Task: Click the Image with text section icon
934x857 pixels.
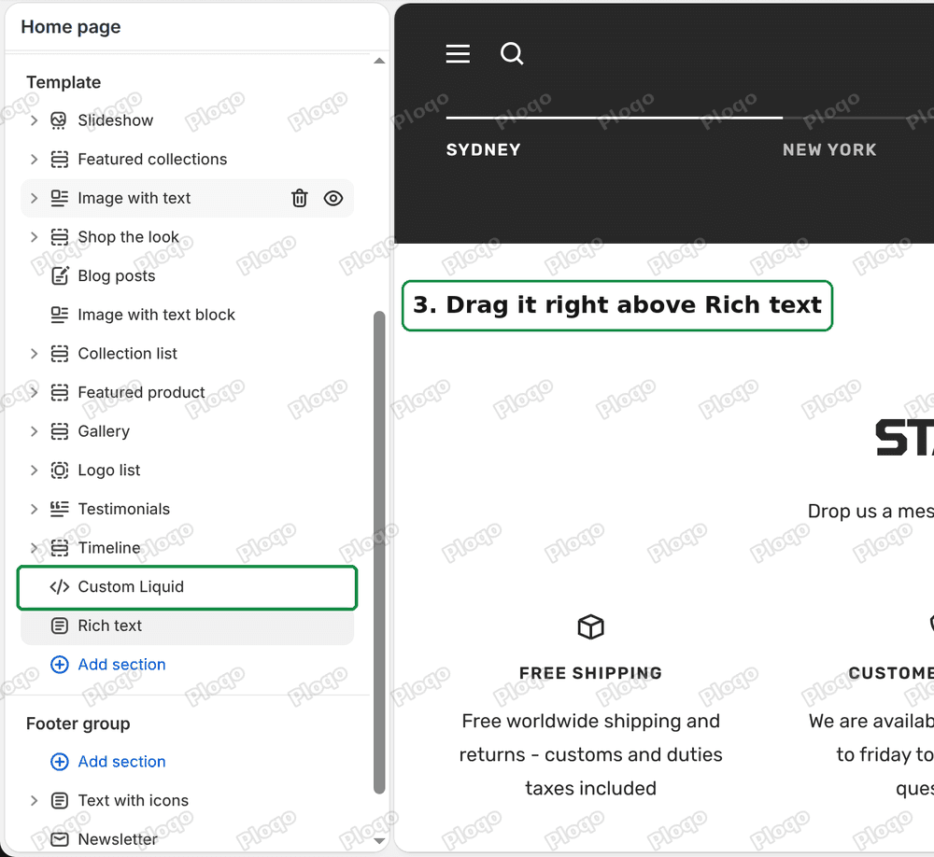Action: (x=59, y=198)
